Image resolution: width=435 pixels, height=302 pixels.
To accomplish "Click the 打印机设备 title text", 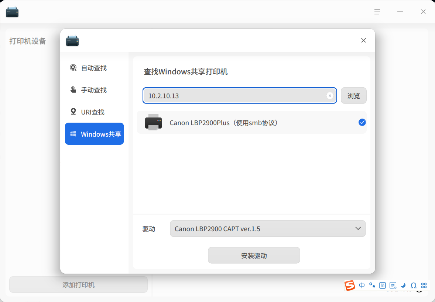I will [28, 41].
